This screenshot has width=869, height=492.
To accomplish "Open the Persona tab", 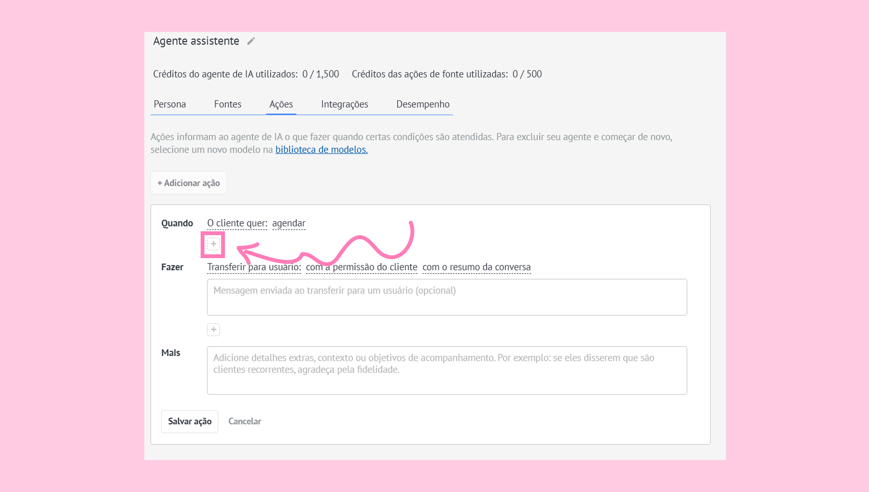I will 170,104.
